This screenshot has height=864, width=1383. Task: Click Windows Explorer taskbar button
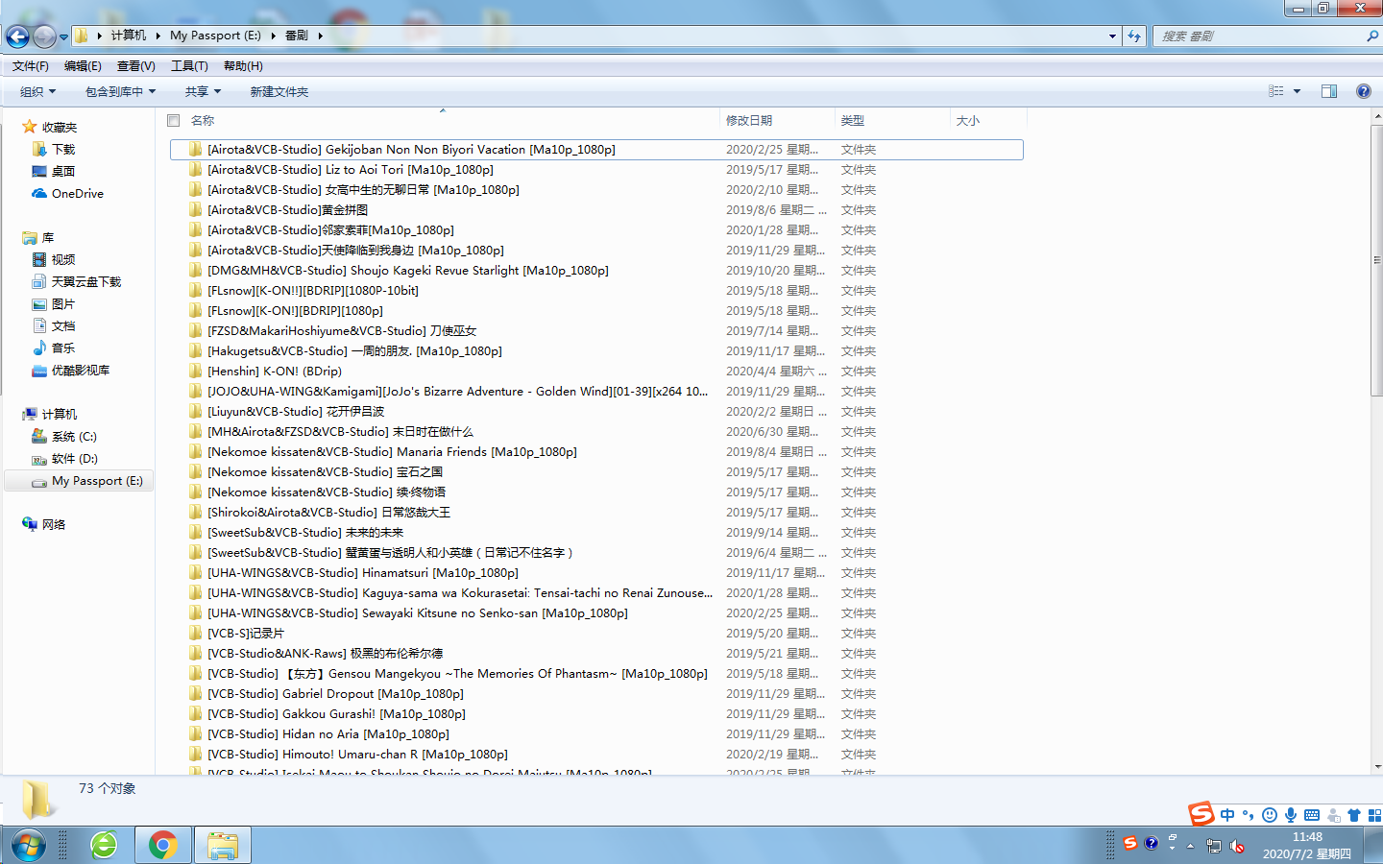point(223,846)
